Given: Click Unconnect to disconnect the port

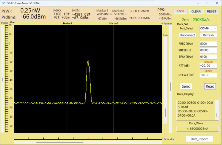Looking at the screenshot, I should click(x=187, y=35).
